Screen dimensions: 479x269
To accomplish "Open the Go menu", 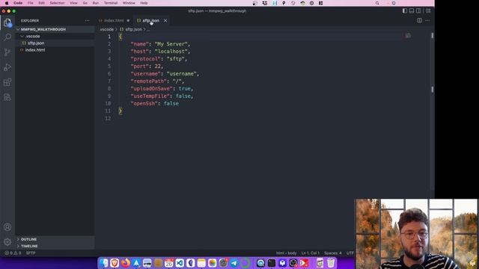I will point(85,3).
